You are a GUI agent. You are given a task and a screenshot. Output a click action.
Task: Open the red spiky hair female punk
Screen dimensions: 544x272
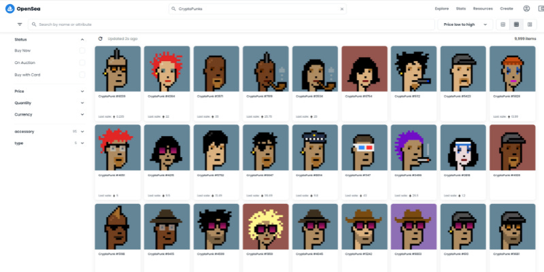167,69
